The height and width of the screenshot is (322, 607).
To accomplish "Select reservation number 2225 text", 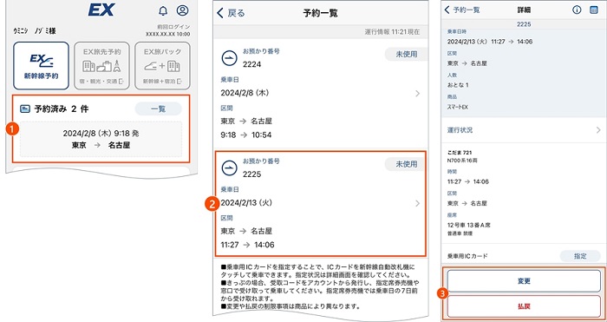I will click(251, 174).
